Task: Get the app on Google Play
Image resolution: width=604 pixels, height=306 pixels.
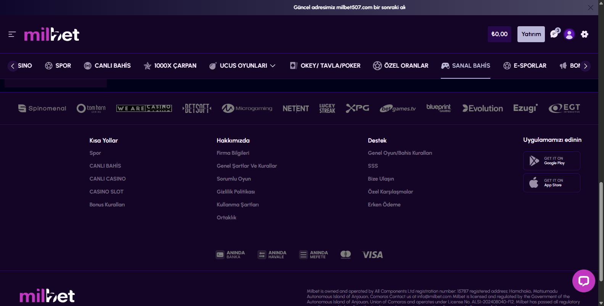Action: 552,161
